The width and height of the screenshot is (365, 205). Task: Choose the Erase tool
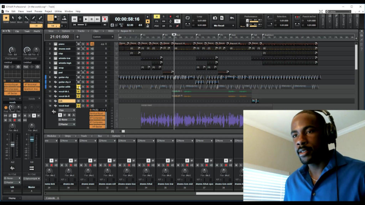pos(40,19)
